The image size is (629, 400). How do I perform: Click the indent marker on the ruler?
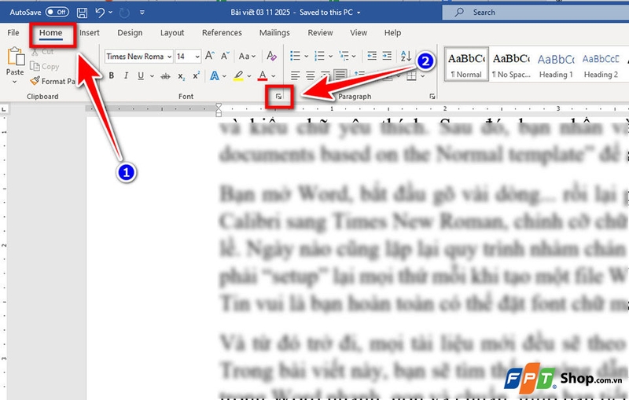click(x=219, y=110)
